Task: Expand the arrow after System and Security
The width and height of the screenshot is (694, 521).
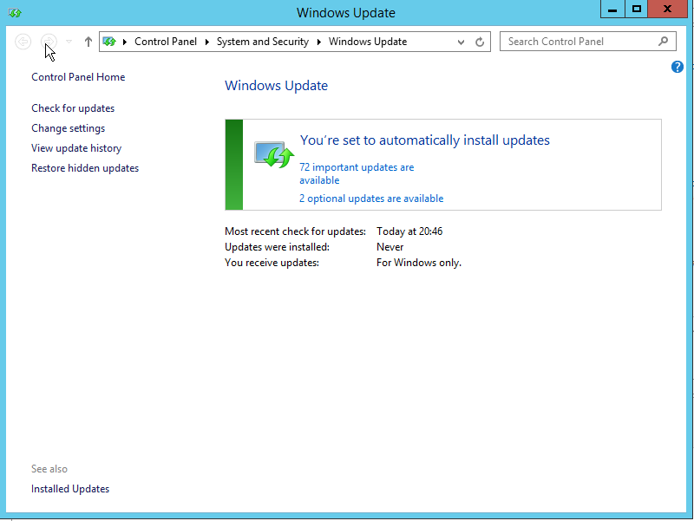Action: point(318,42)
